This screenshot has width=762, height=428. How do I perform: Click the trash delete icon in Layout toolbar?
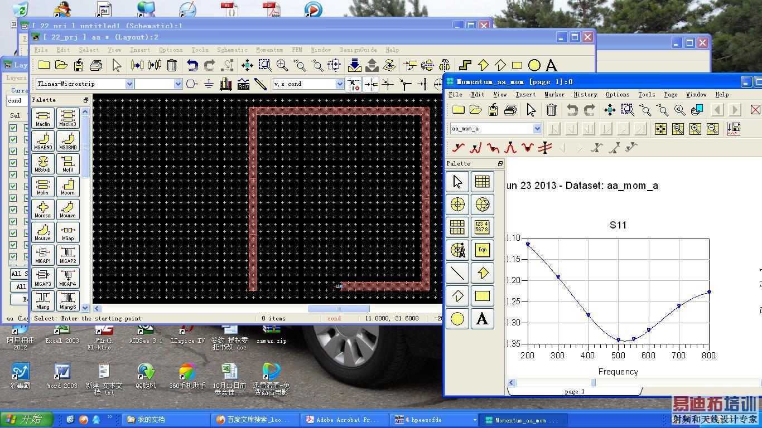point(172,65)
